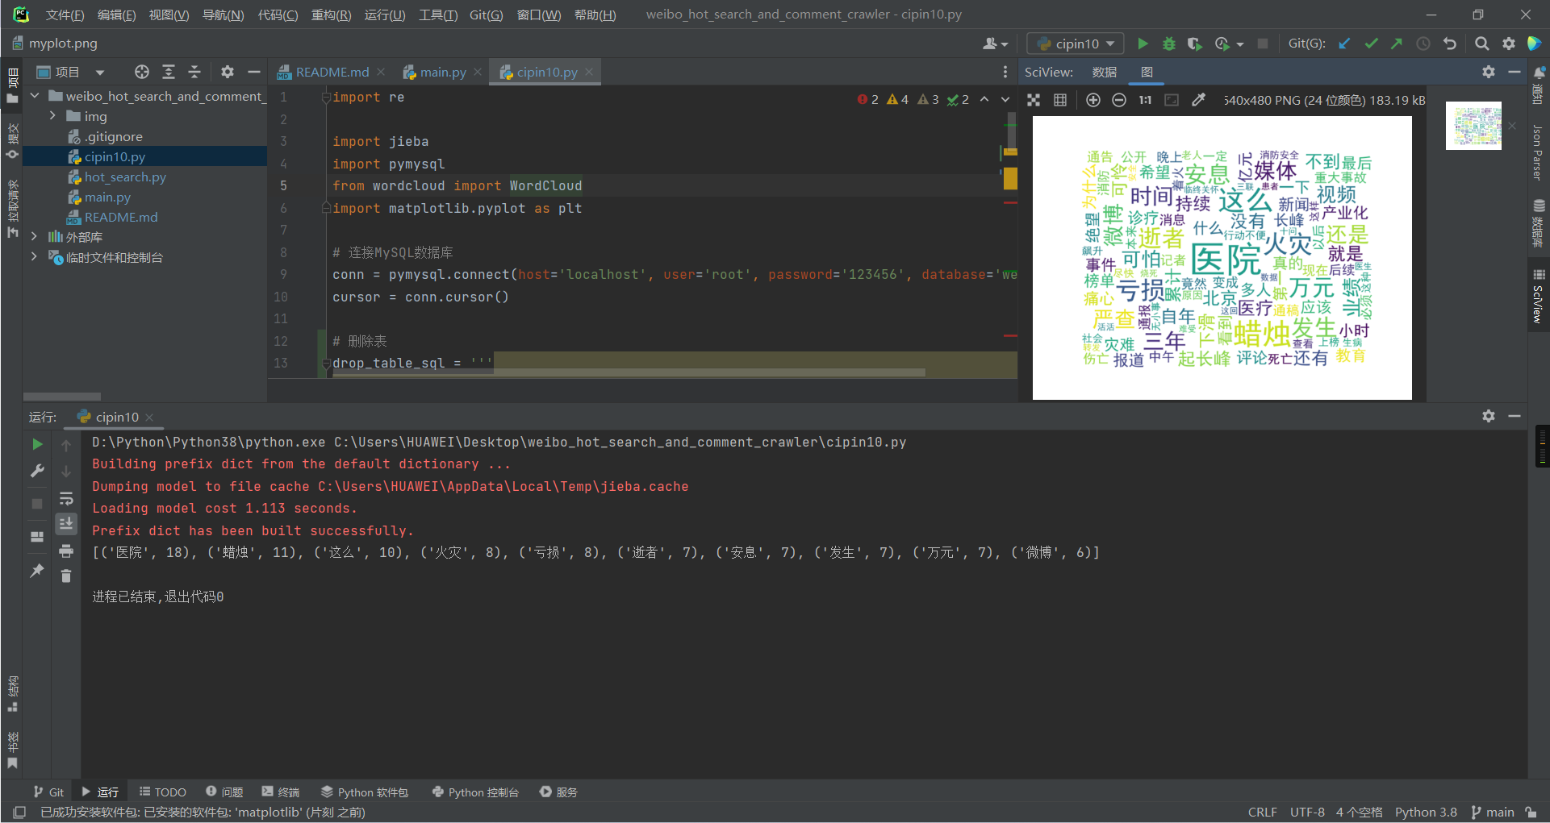Update project via Git blue arrow icon
Viewport: 1550px width, 823px height.
1344,44
